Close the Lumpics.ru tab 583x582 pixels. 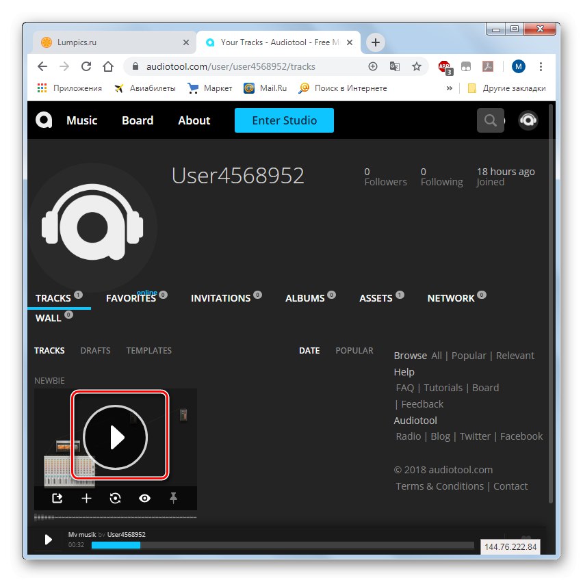coord(186,42)
